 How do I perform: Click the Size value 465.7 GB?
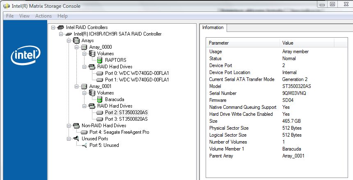291,121
